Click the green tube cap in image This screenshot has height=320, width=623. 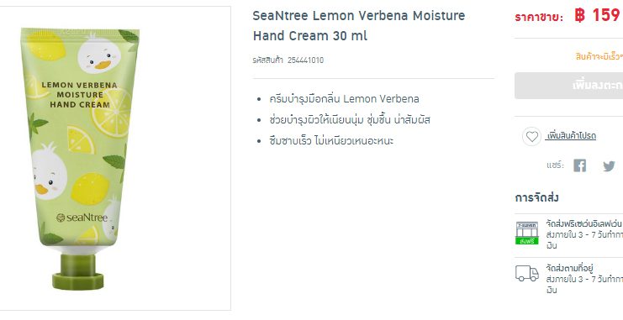[78, 272]
